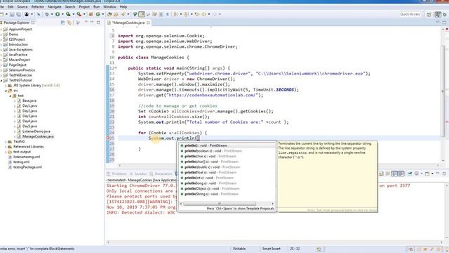This screenshot has height=253, width=449.
Task: Click the Open Perspective icon
Action: pos(429,14)
